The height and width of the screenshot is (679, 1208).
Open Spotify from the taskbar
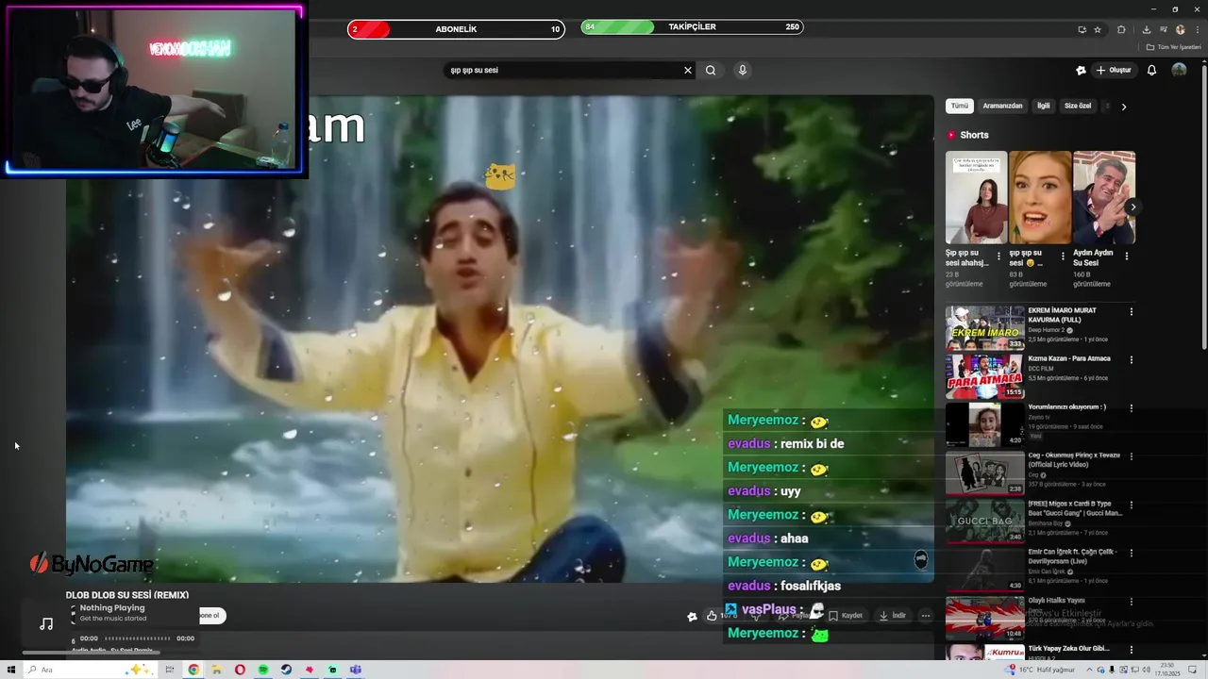point(263,670)
